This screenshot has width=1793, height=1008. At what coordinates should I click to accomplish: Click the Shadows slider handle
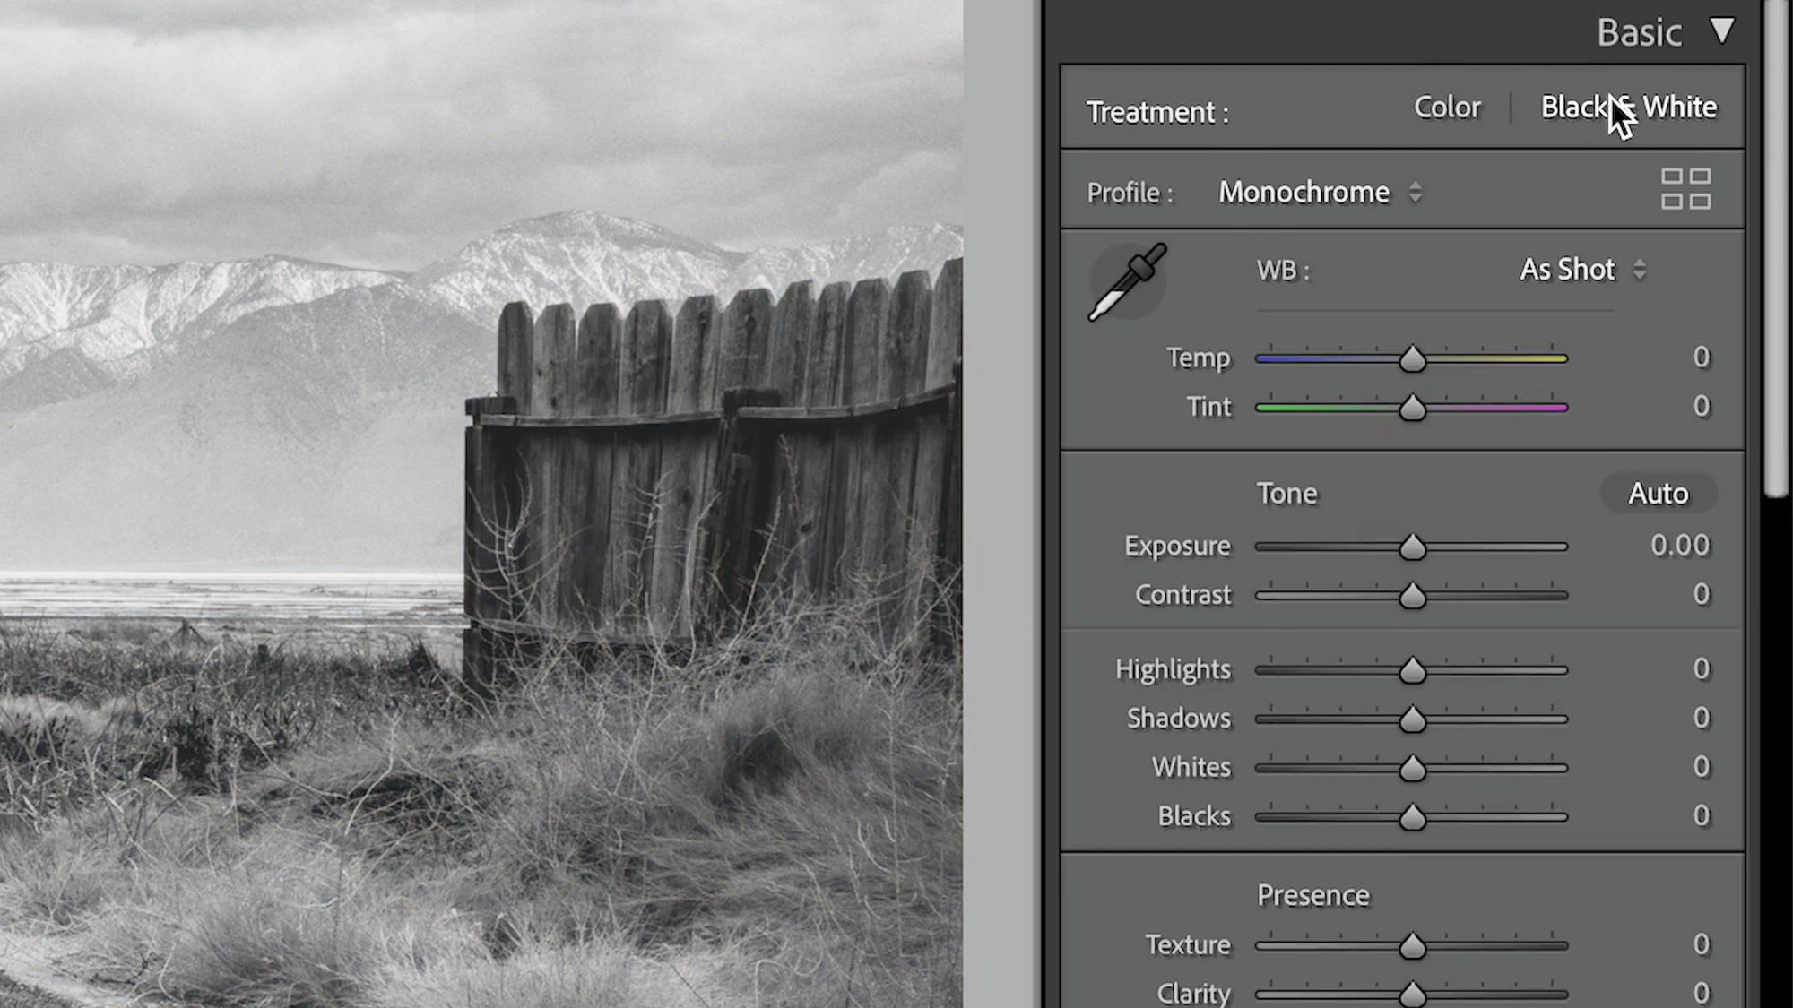coord(1412,719)
